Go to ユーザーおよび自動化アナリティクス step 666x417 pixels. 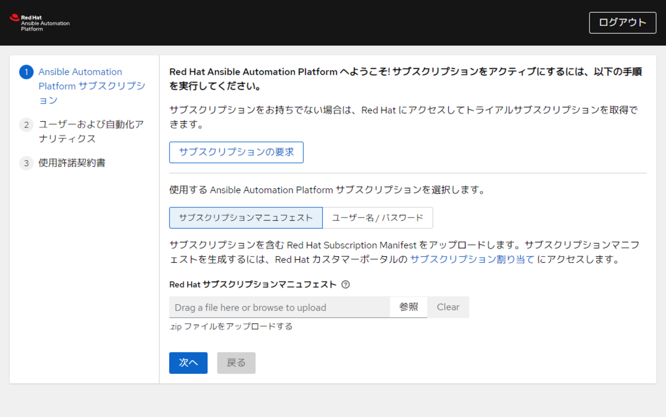click(x=91, y=132)
